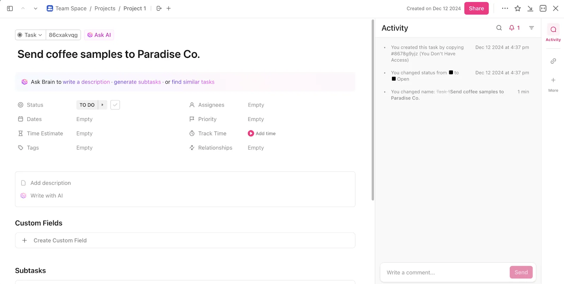This screenshot has width=564, height=284.
Task: Set Time Estimate field value
Action: (85, 133)
